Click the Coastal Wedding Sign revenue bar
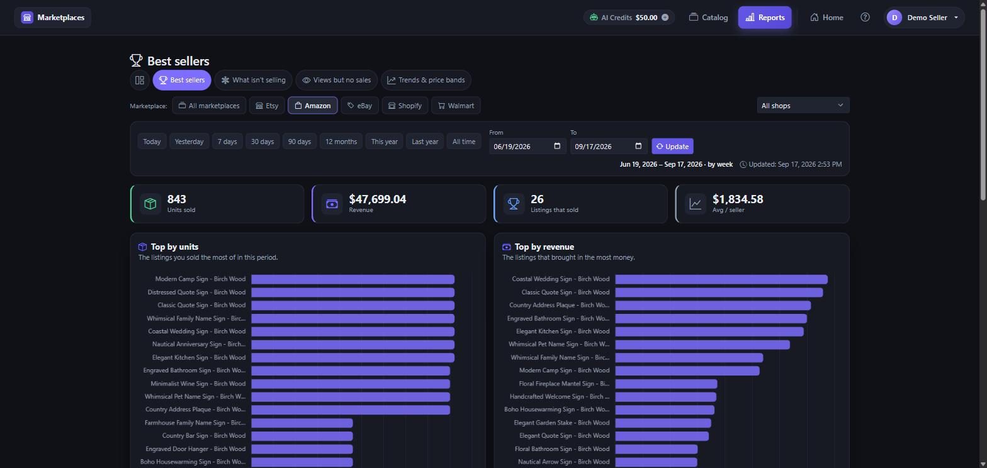 click(x=721, y=279)
